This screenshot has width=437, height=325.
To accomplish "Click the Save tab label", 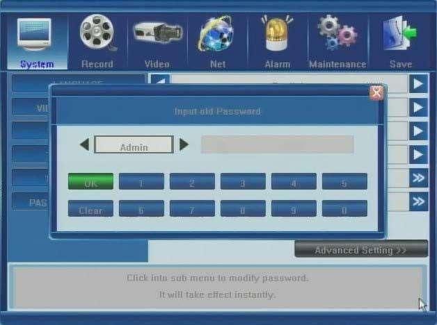I will click(x=401, y=64).
